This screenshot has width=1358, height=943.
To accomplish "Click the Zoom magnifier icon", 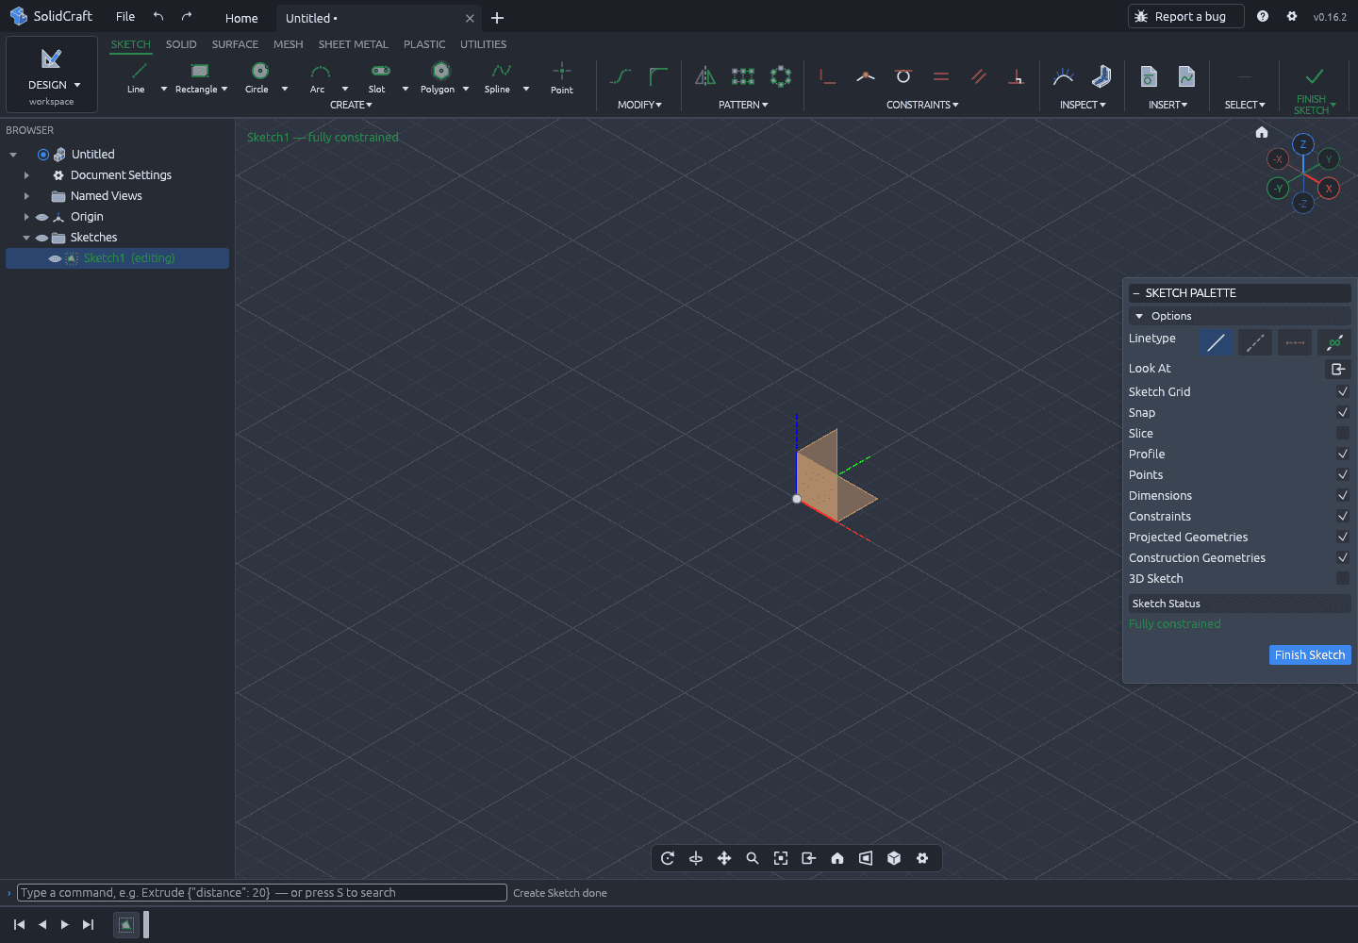I will click(x=753, y=858).
